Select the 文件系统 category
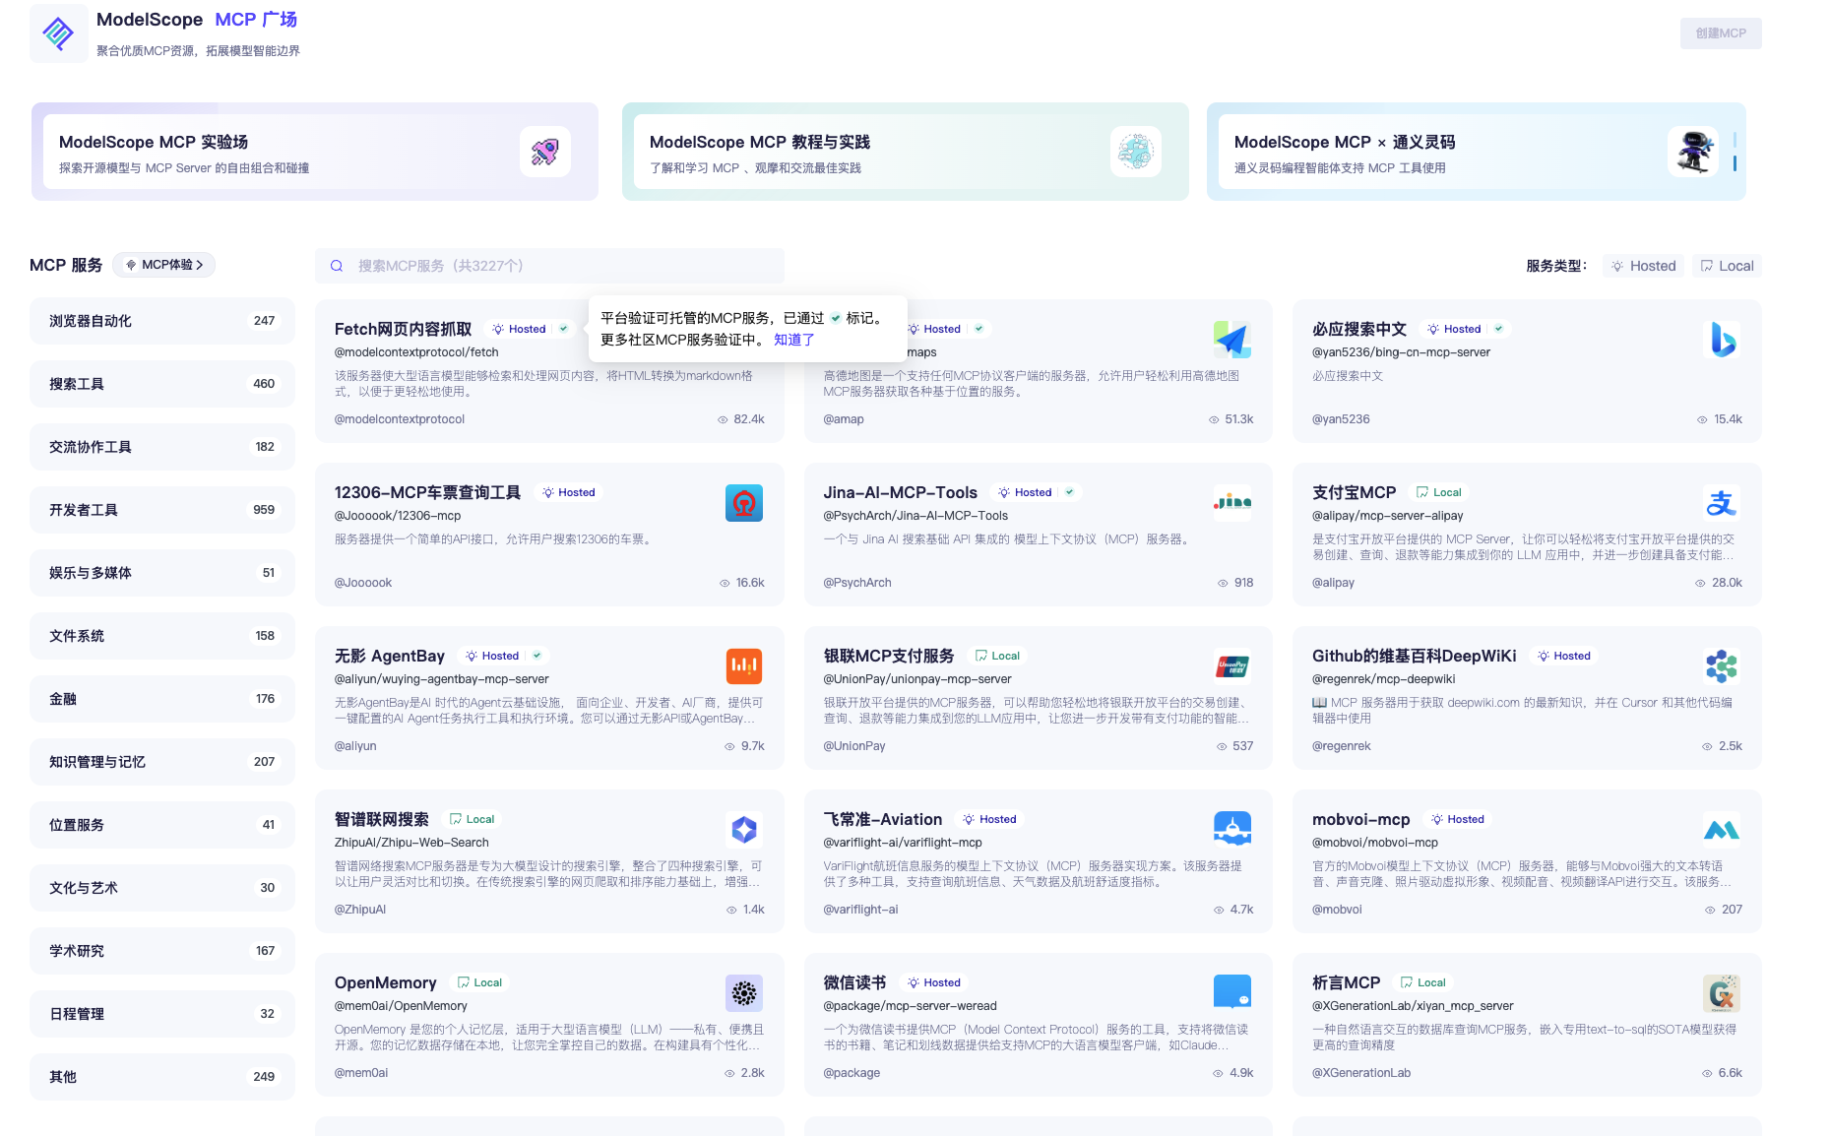This screenshot has height=1136, width=1830. (162, 636)
